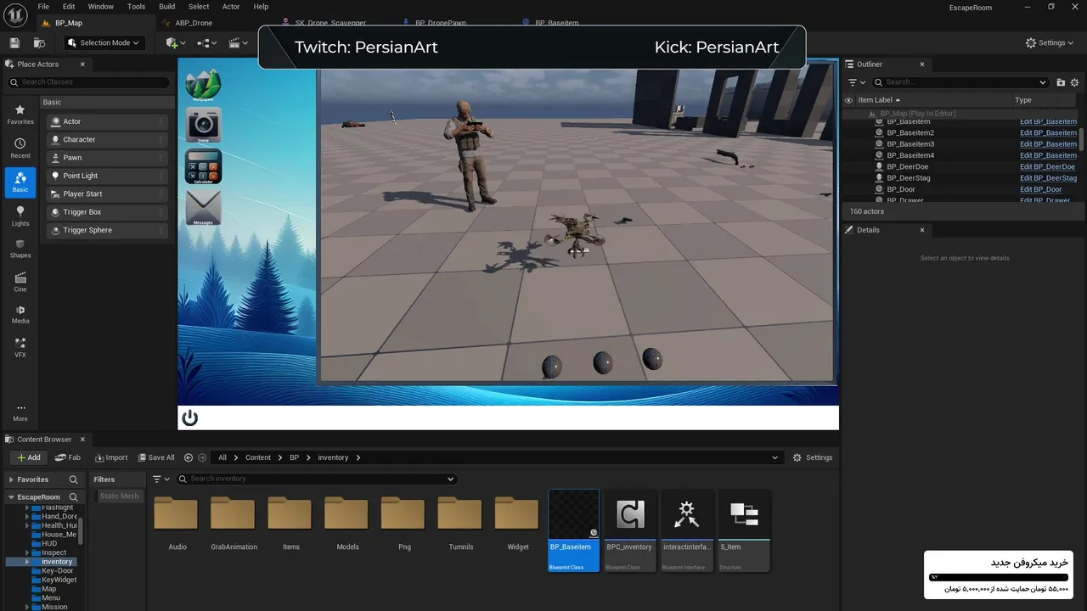Click the Save current level floppy icon
The height and width of the screenshot is (611, 1087).
pyautogui.click(x=14, y=42)
